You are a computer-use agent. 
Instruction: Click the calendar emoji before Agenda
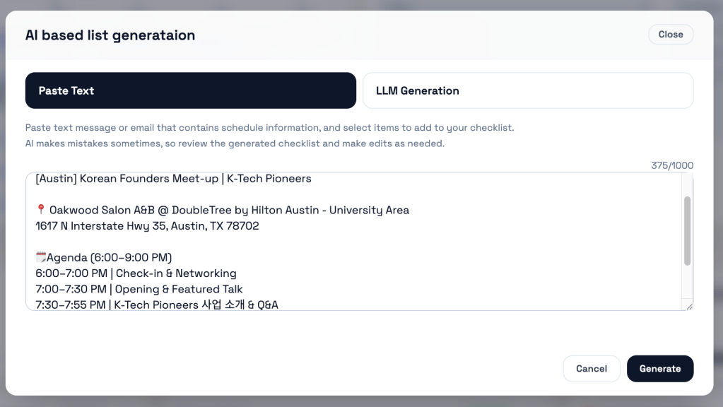(41, 257)
